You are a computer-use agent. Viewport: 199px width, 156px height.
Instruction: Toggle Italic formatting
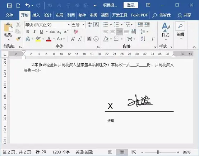click(34, 31)
